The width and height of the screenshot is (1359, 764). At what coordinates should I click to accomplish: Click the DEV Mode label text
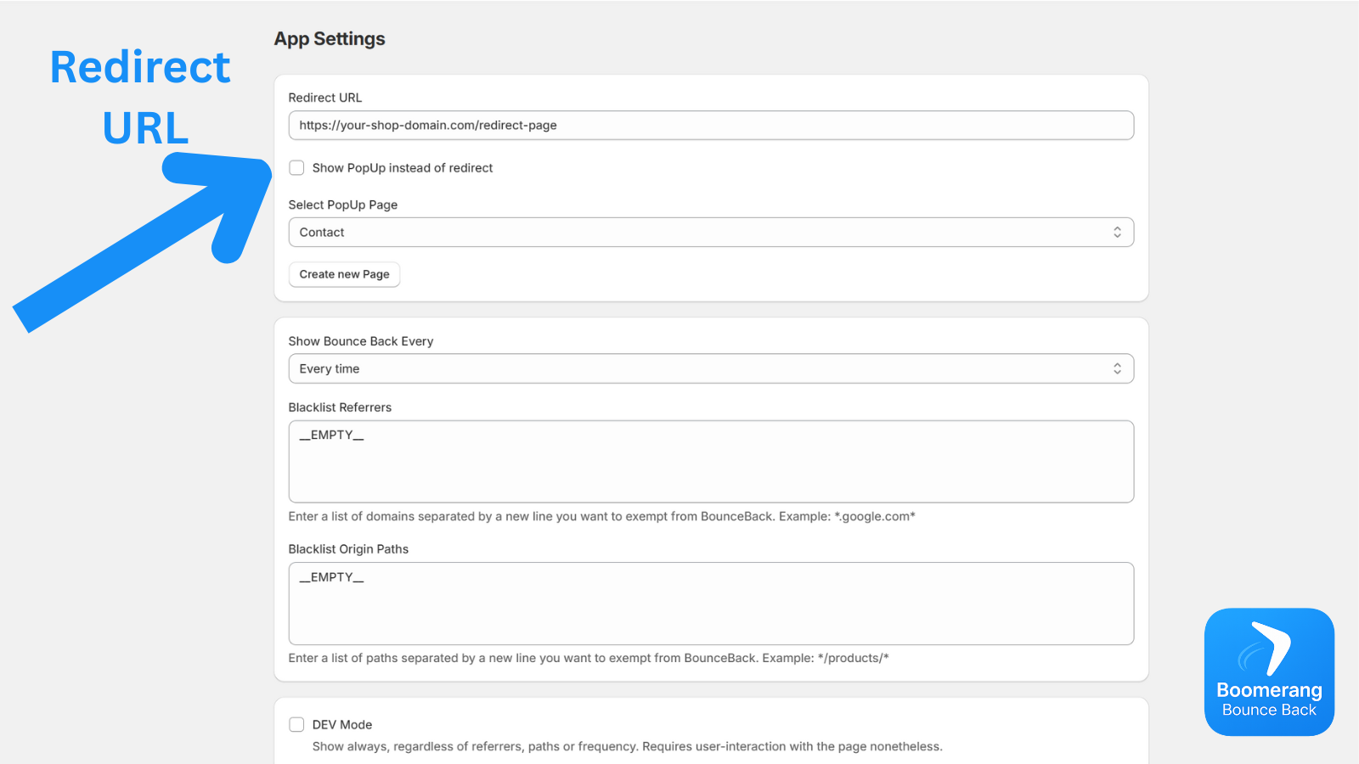(x=342, y=725)
